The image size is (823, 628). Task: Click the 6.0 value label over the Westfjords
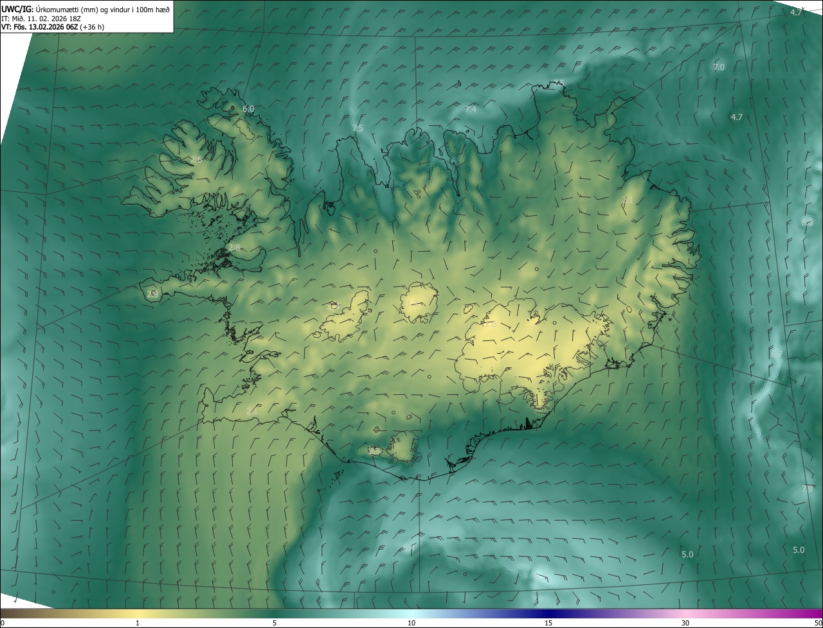point(248,109)
